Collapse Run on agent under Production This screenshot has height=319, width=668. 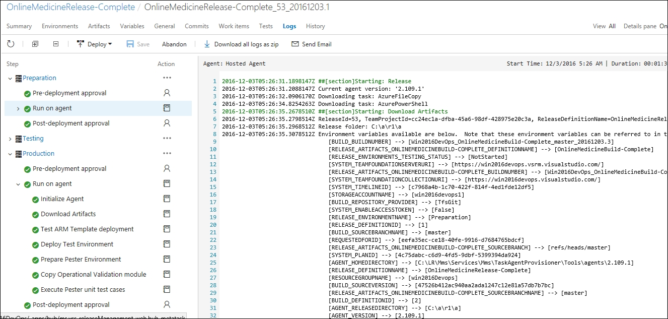(18, 184)
